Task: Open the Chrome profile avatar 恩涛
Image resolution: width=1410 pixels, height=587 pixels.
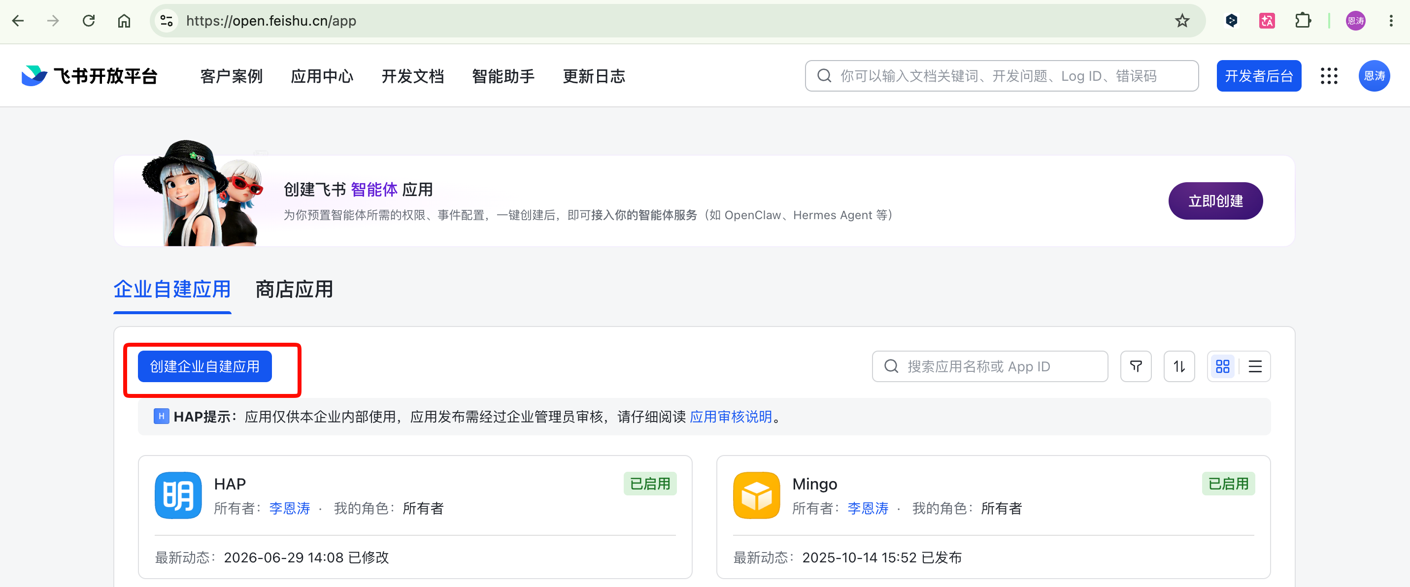Action: coord(1355,21)
